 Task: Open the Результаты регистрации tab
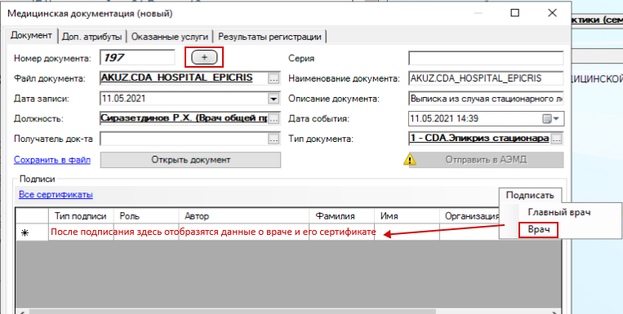coord(269,37)
